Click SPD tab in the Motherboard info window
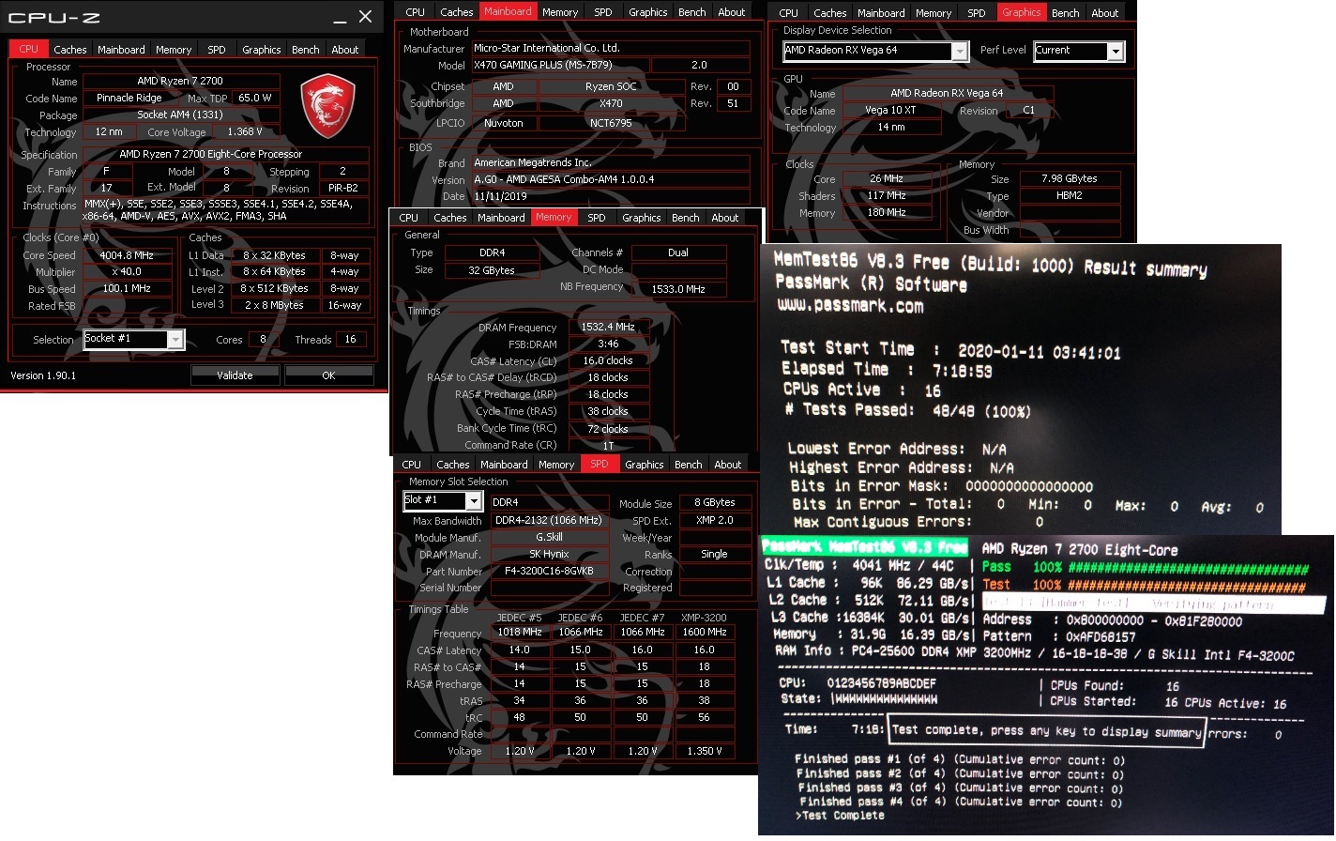 click(603, 12)
